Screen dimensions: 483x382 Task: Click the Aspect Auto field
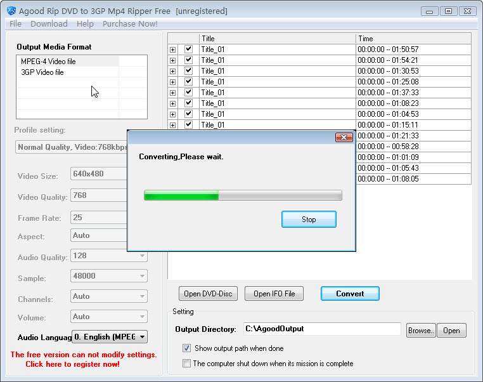coord(99,235)
